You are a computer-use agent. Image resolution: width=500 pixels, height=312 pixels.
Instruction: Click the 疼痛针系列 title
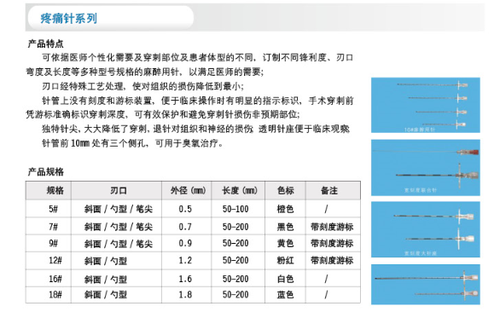(x=68, y=18)
